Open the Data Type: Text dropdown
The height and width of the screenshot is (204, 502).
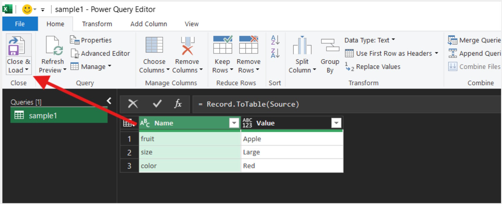click(x=370, y=40)
